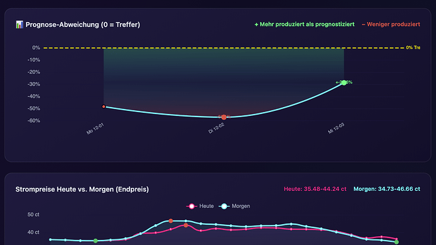The width and height of the screenshot is (436, 245).
Task: Click the 'Morgen: 34.73-46.66 ct' price range
Action: click(x=387, y=189)
